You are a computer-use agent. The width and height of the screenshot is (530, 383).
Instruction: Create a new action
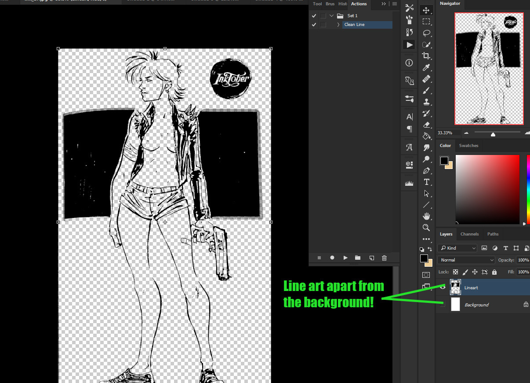(x=372, y=258)
